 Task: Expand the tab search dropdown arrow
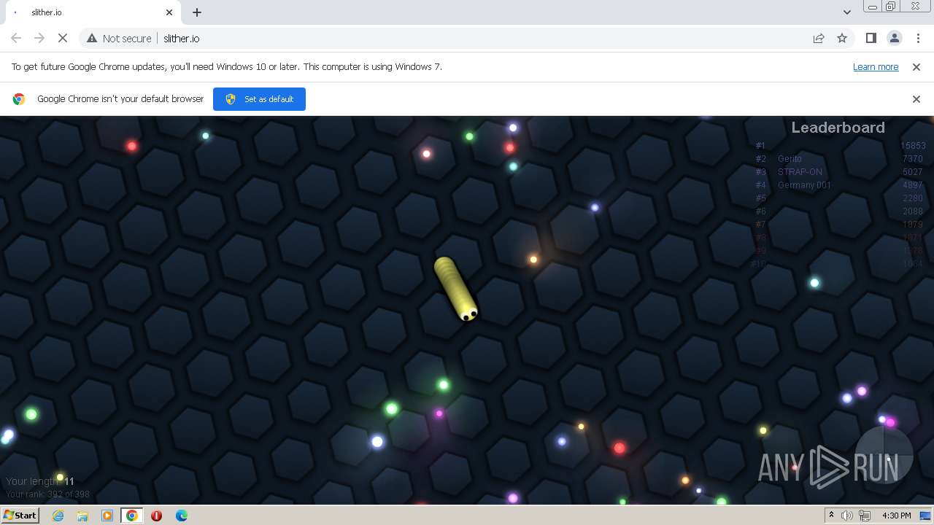click(846, 12)
